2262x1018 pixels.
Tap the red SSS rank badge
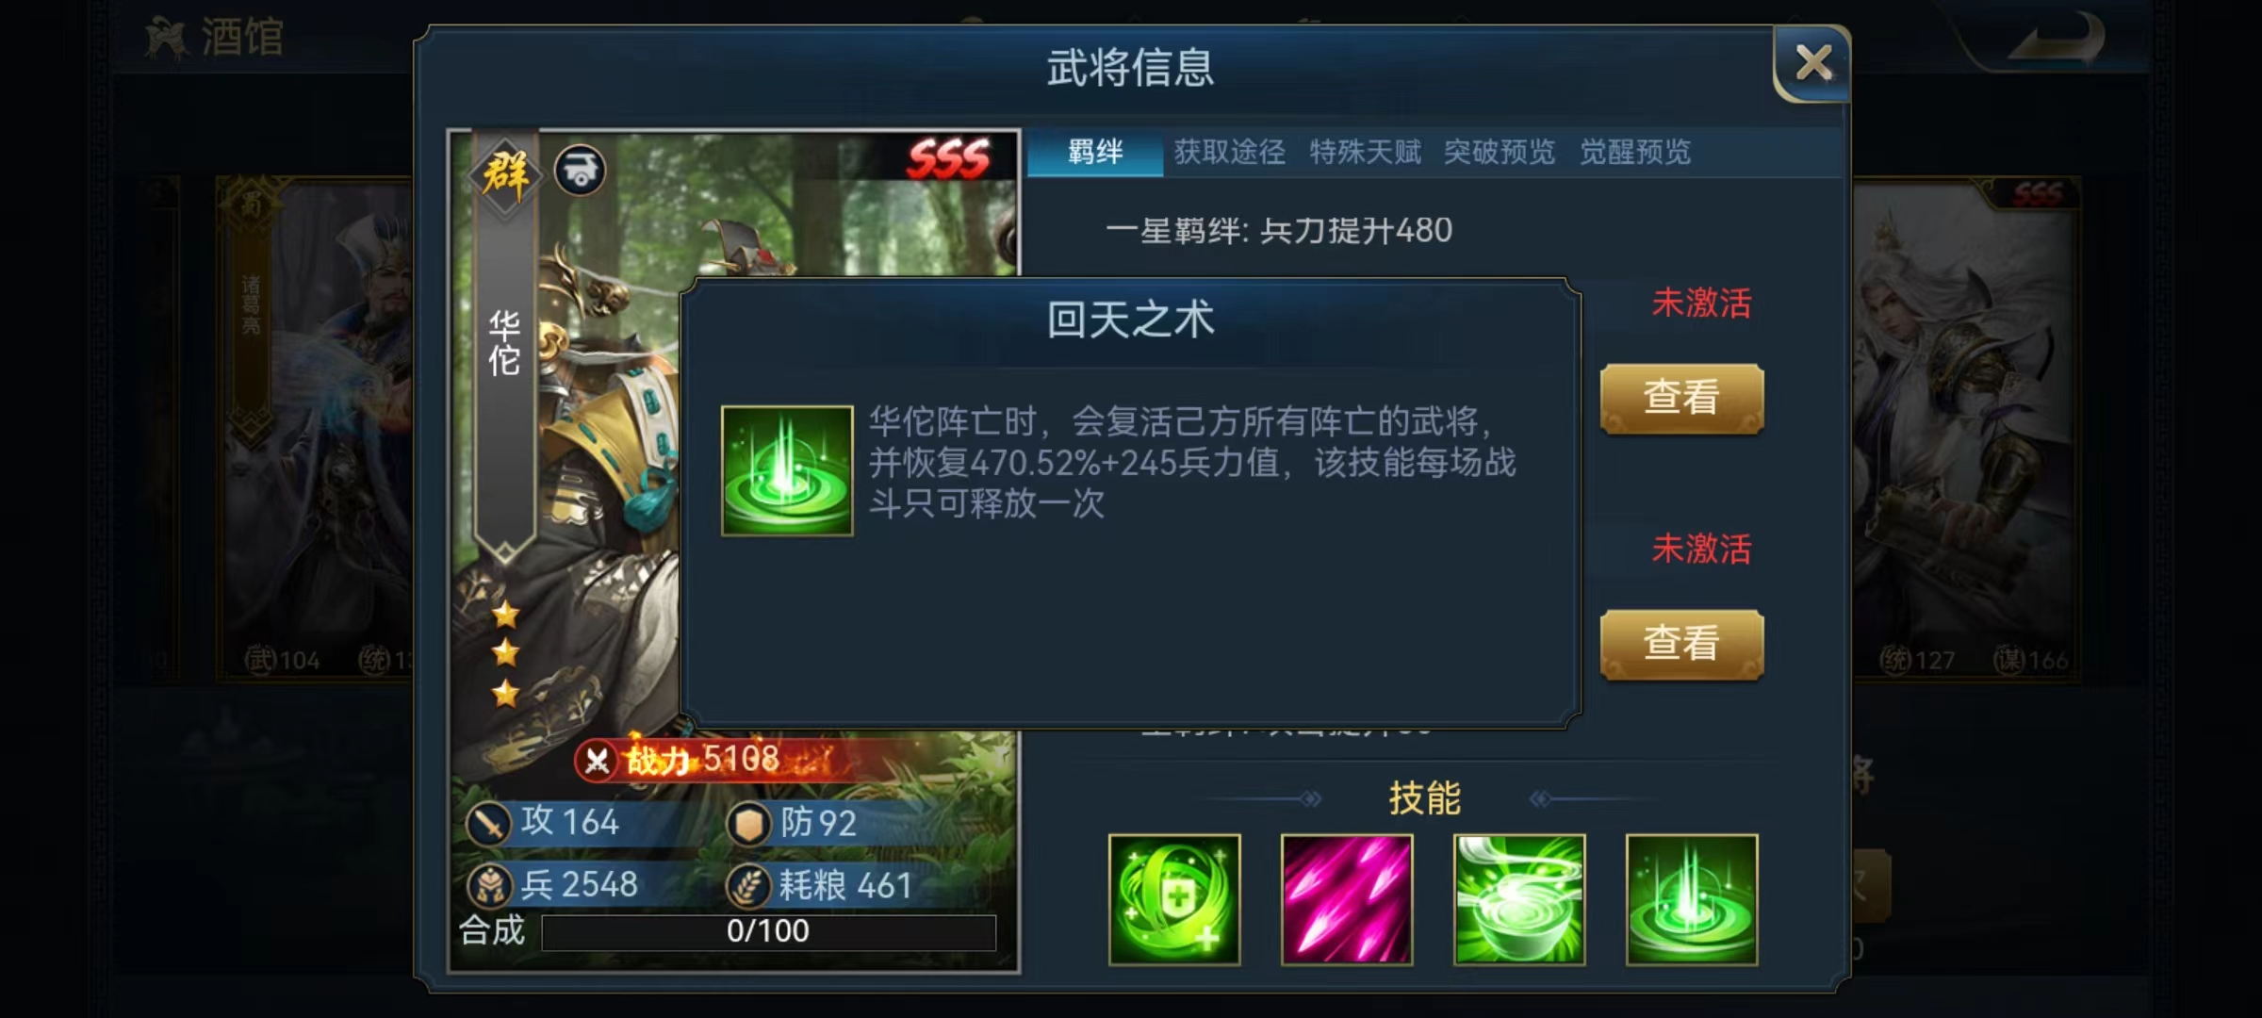(x=949, y=158)
